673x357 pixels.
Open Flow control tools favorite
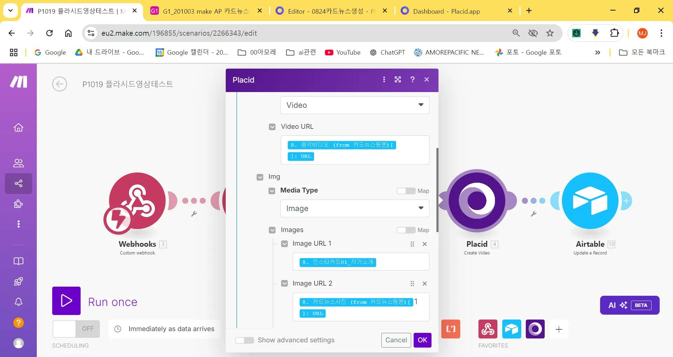pos(451,329)
